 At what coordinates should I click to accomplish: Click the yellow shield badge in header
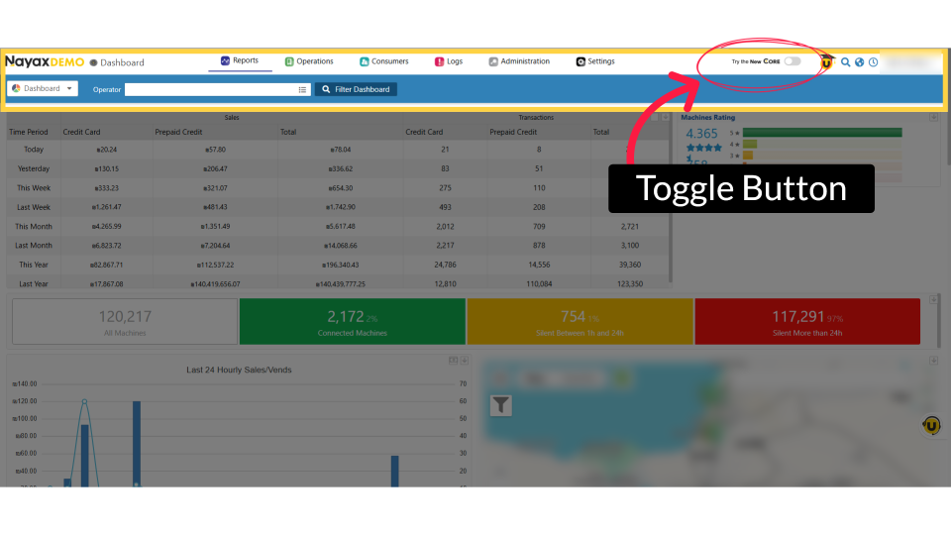coord(827,62)
